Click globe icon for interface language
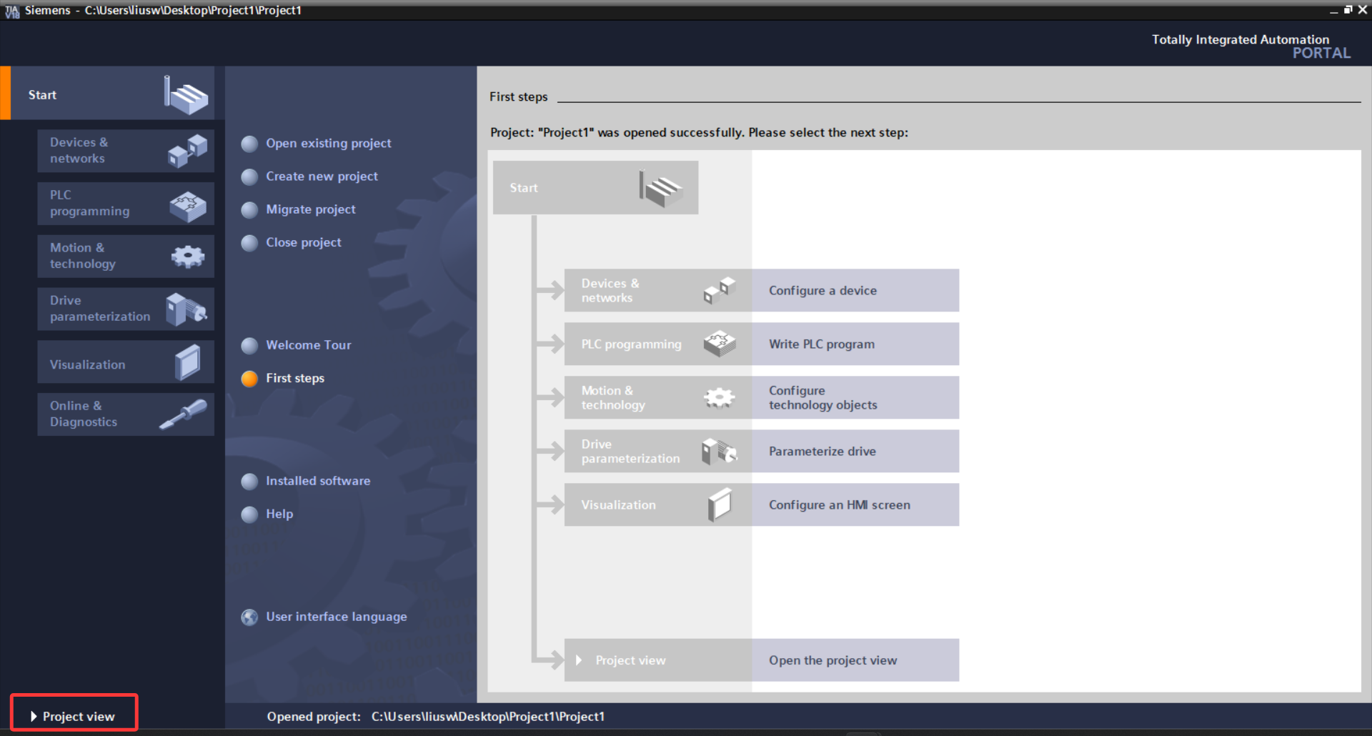This screenshot has height=736, width=1372. point(249,617)
